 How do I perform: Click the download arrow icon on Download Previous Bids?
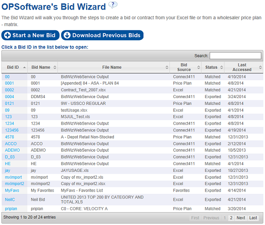point(67,35)
